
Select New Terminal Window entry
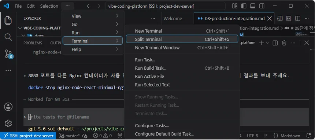tap(182, 48)
